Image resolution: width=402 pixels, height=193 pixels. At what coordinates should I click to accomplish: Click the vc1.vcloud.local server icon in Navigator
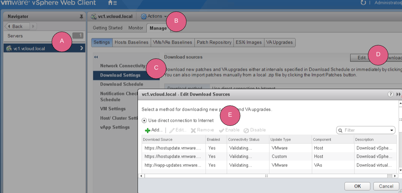pos(9,48)
